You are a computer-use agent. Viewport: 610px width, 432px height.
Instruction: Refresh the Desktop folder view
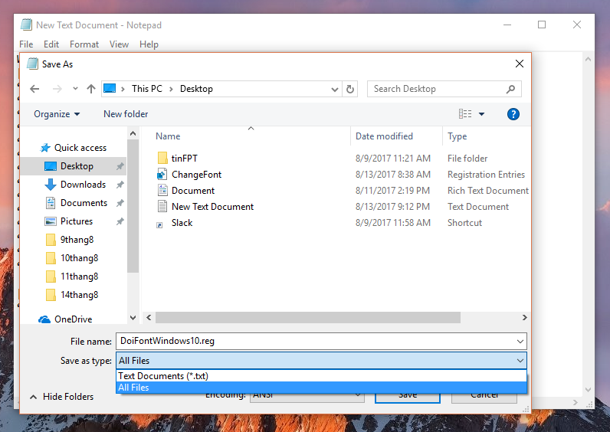[350, 89]
